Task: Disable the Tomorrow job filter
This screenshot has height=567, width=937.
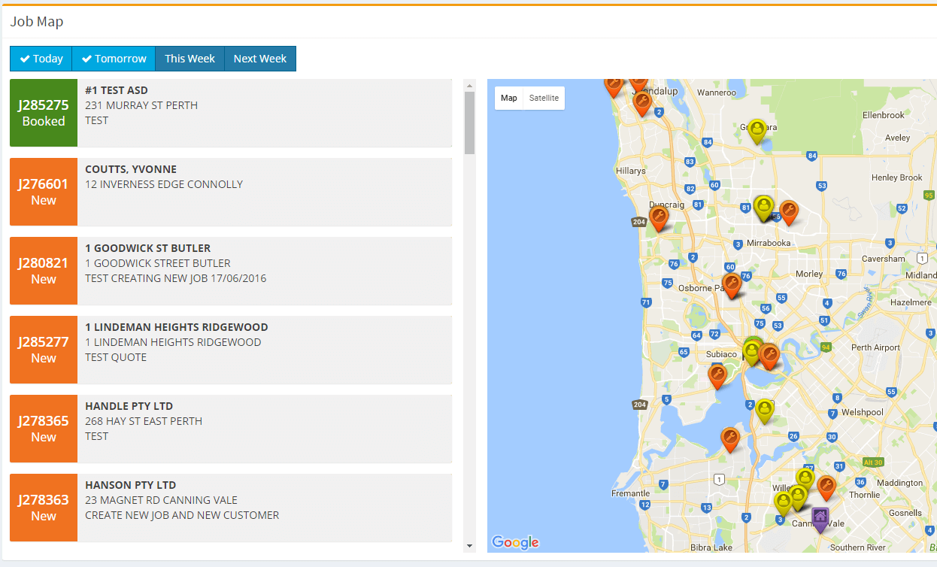Action: click(113, 58)
